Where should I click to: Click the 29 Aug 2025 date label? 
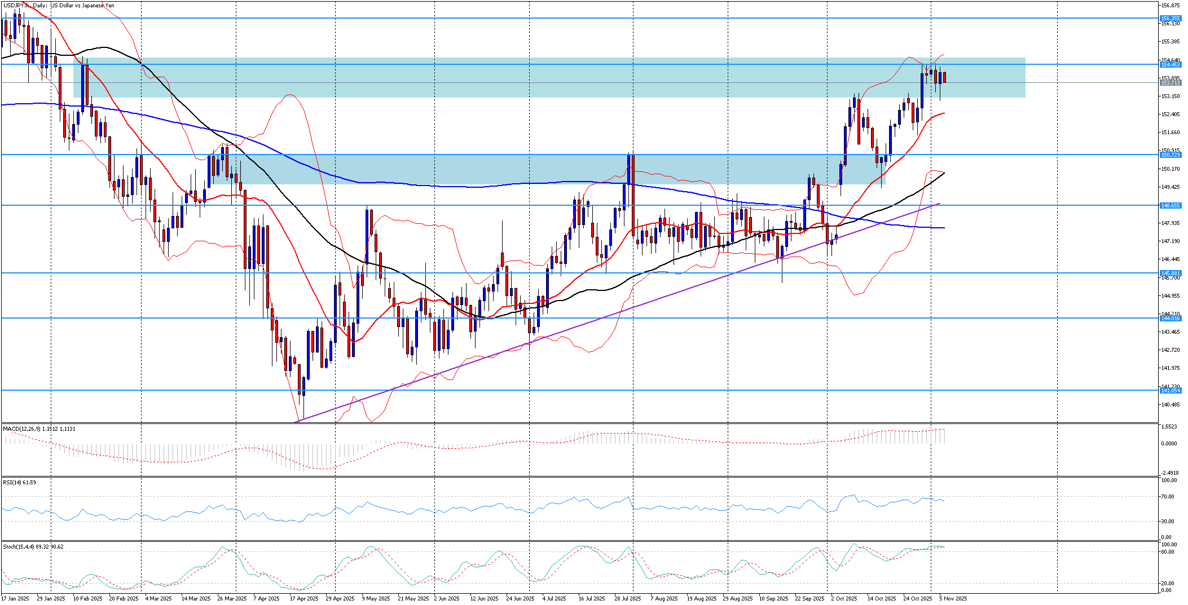pos(738,599)
